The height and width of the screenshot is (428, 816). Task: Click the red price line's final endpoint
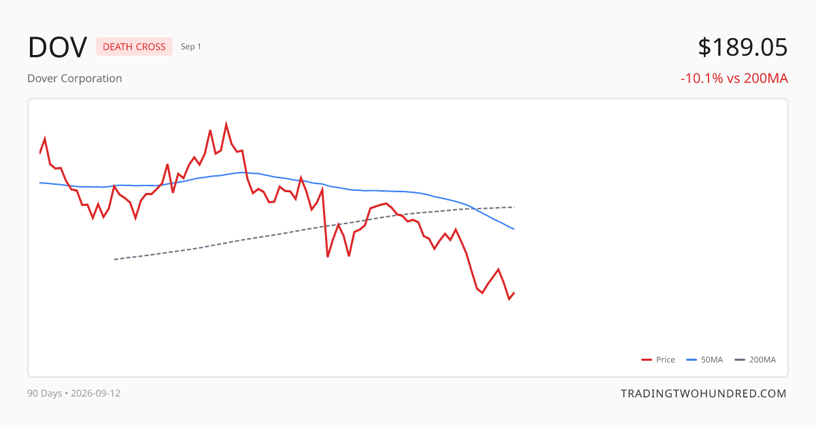pos(514,293)
